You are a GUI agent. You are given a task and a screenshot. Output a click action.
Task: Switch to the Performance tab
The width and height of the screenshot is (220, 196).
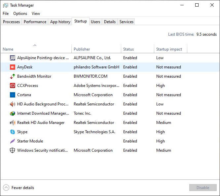[x=35, y=22]
